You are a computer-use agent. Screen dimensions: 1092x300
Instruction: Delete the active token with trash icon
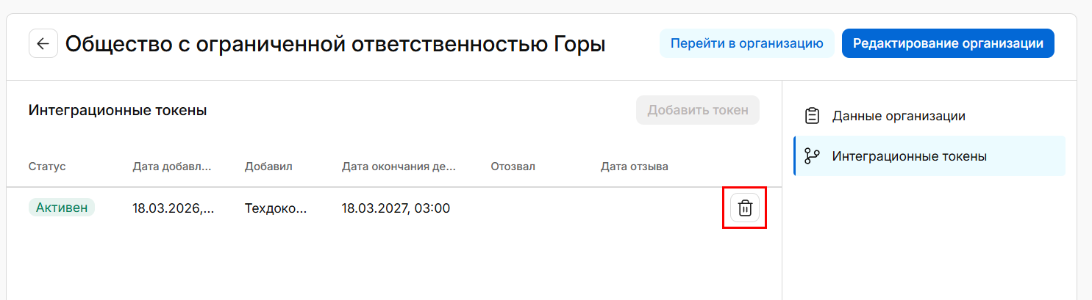coord(745,208)
